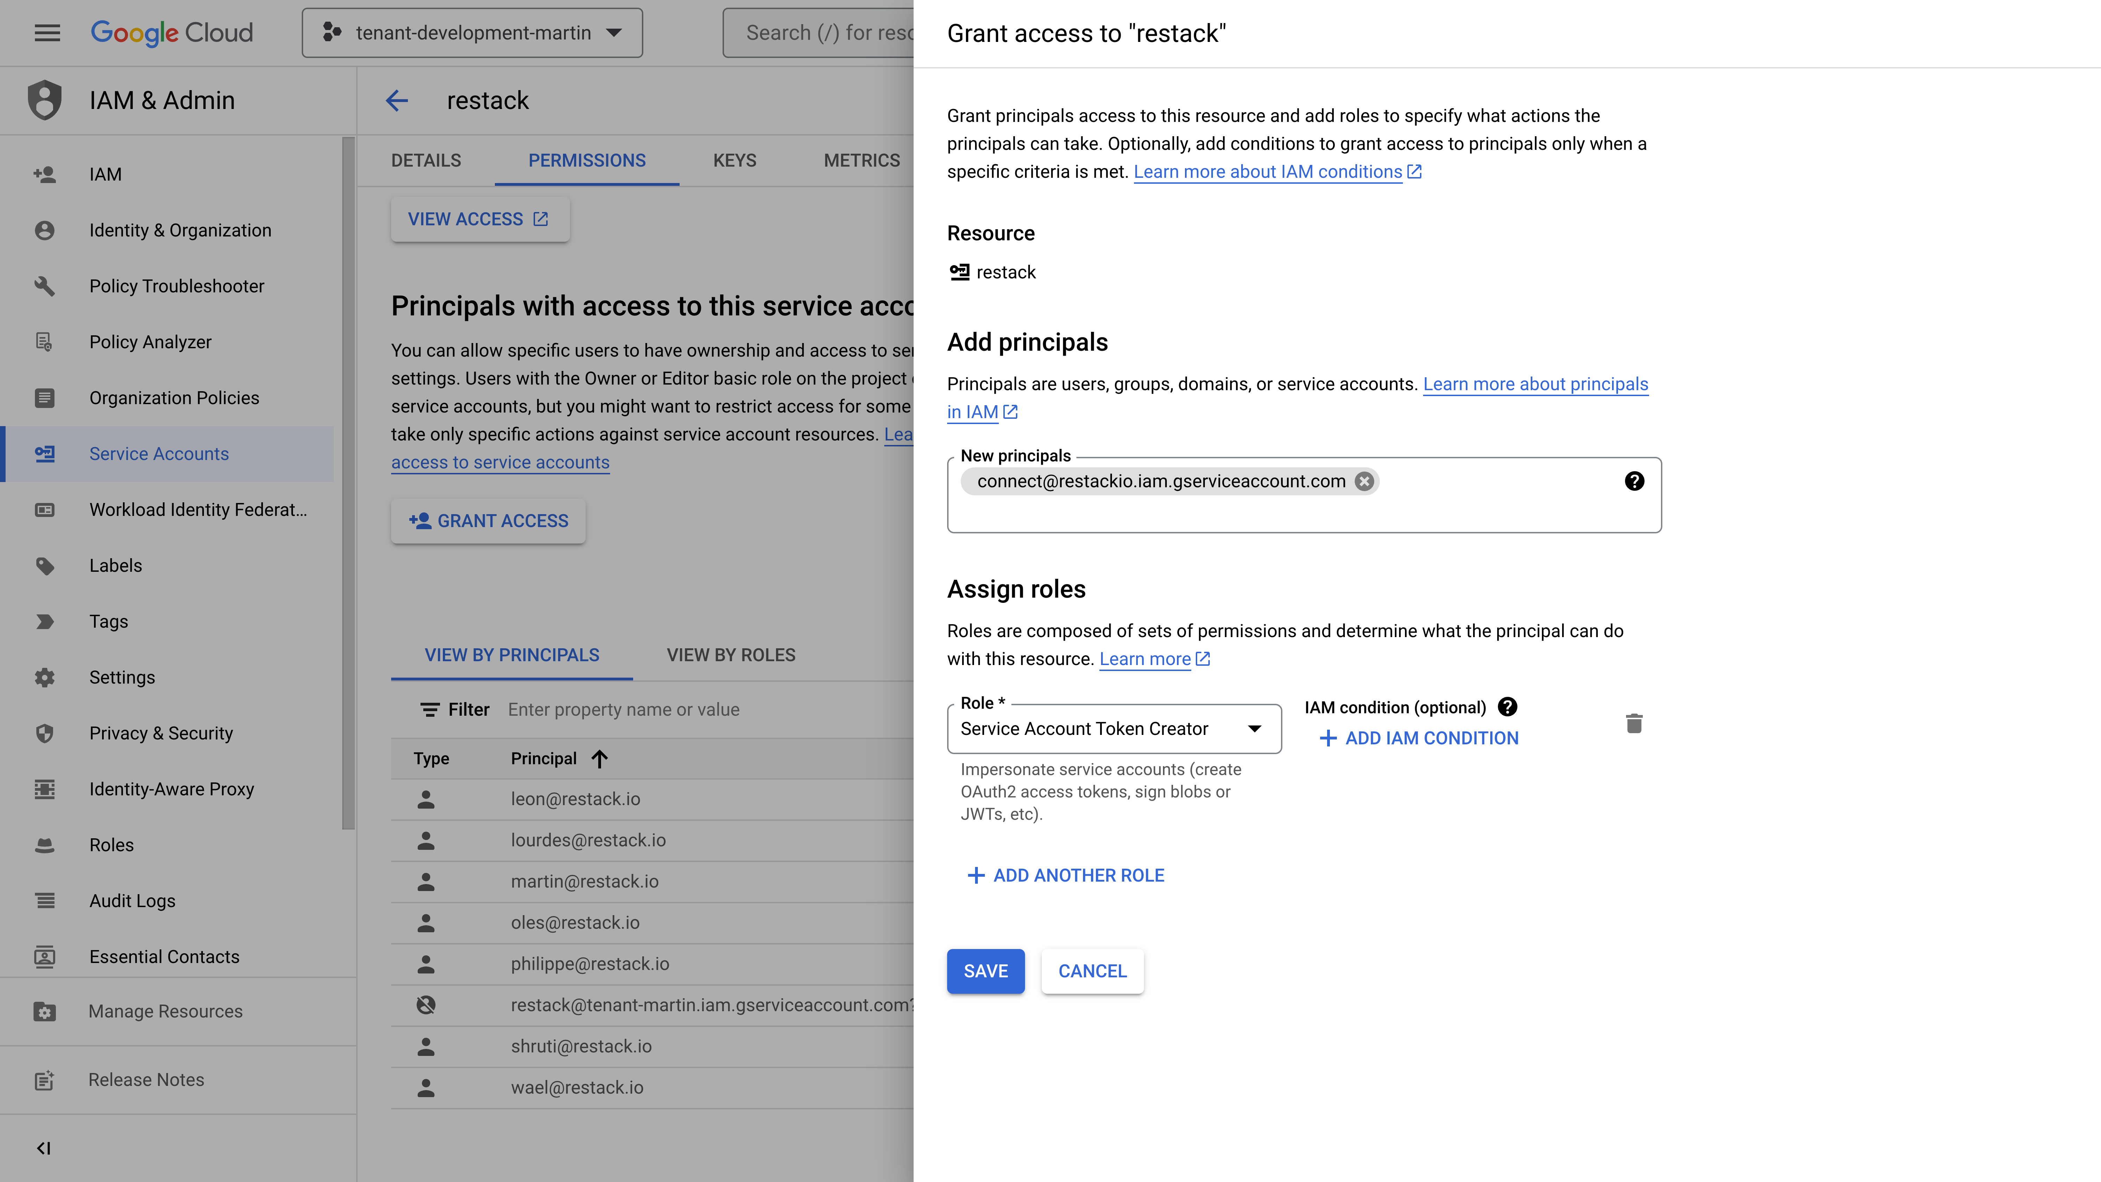
Task: Click the SAVE button
Action: (x=985, y=971)
